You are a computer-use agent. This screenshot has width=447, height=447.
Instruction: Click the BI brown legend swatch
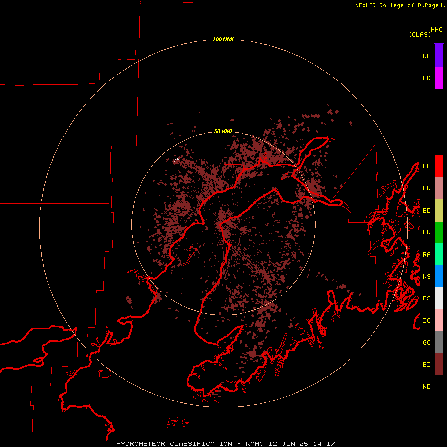point(439,365)
